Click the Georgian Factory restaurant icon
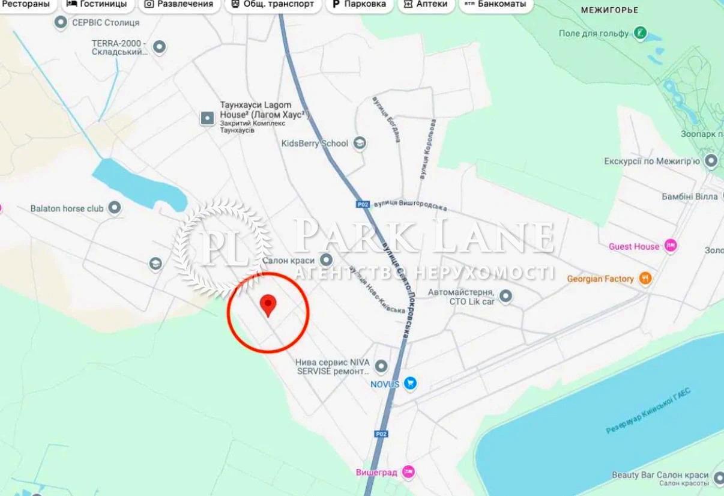724x496 pixels. tap(645, 279)
